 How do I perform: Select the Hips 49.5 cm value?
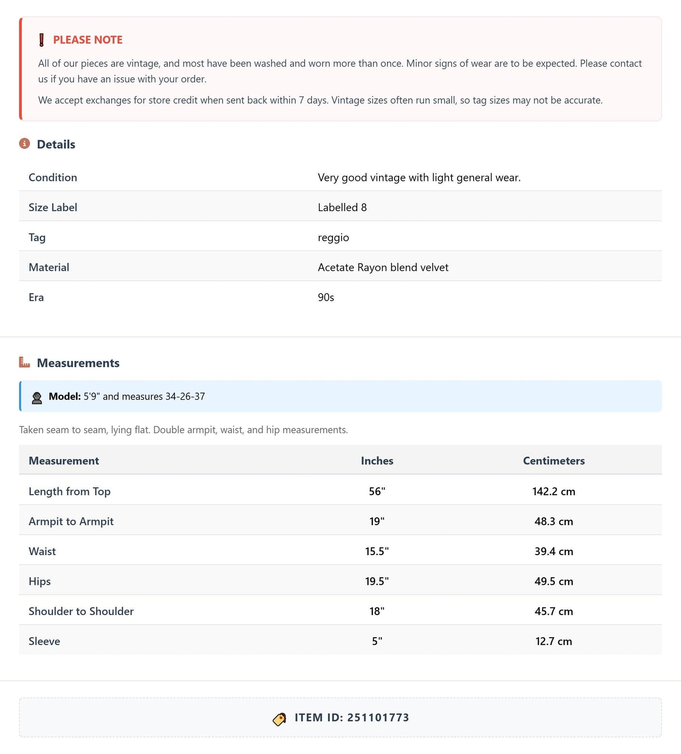pos(554,582)
